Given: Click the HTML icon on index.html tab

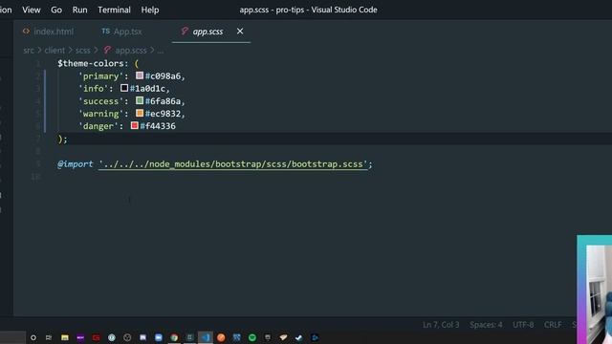Looking at the screenshot, I should [26, 32].
